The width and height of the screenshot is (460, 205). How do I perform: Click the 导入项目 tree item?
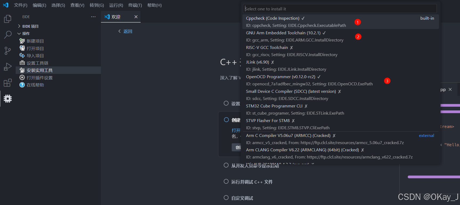pos(58,56)
